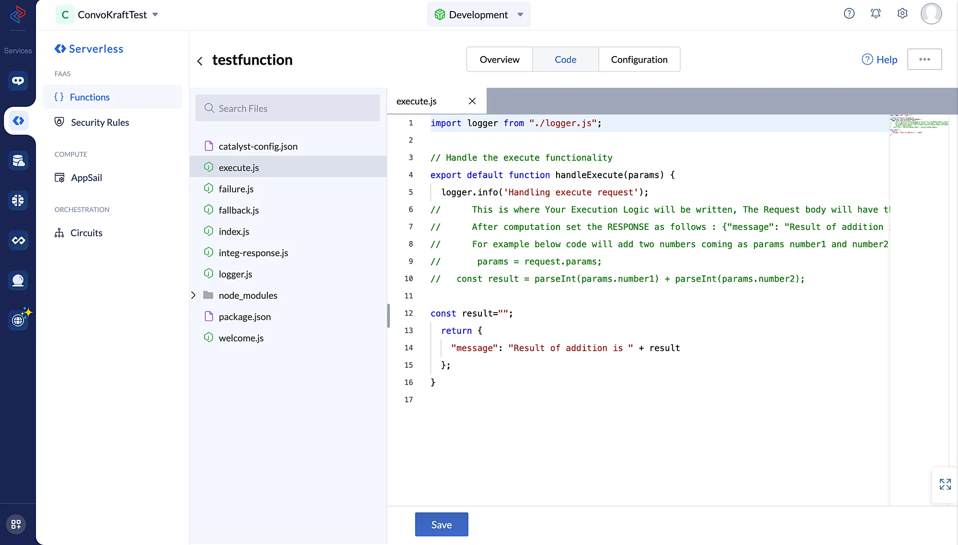Click the catalyst-config.json file icon

(208, 146)
